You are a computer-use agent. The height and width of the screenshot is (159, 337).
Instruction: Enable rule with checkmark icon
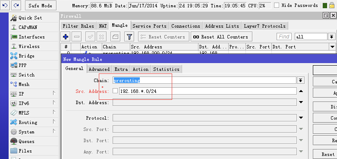point(90,37)
